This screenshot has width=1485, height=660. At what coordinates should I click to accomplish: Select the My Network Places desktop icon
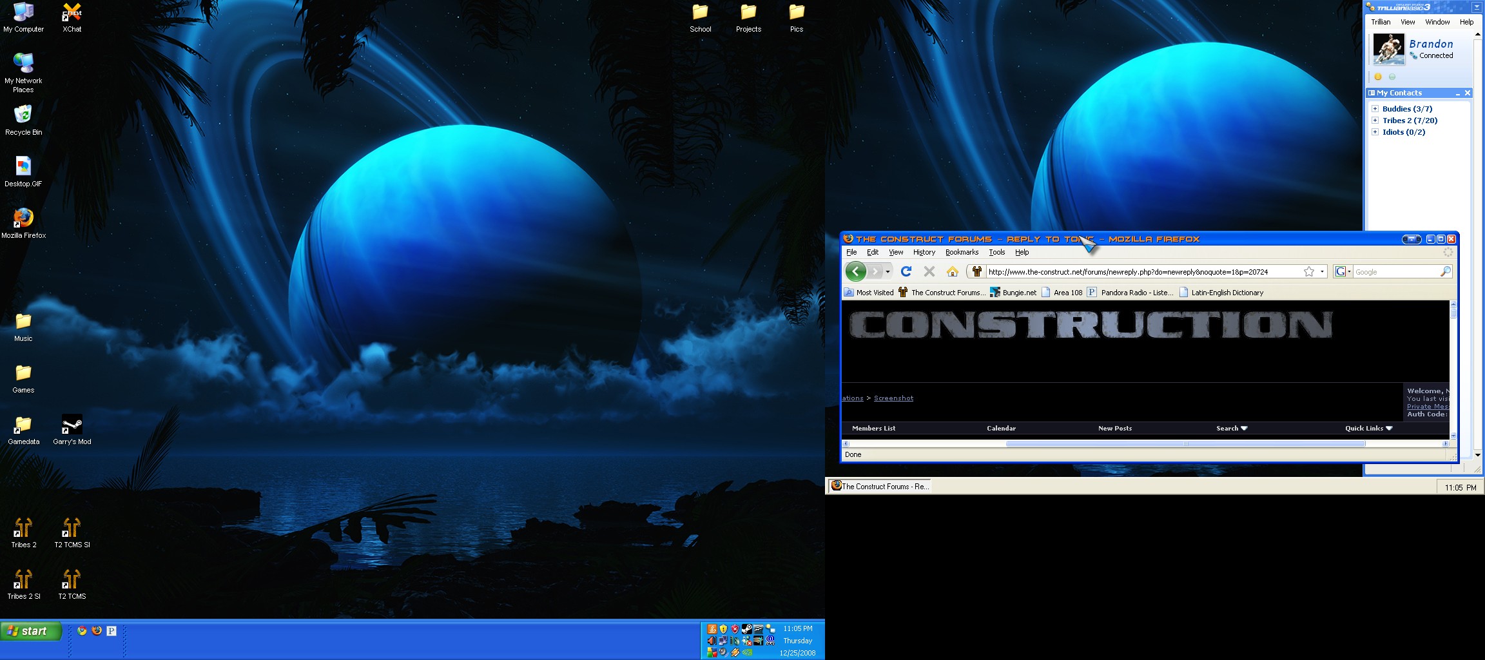tap(23, 72)
